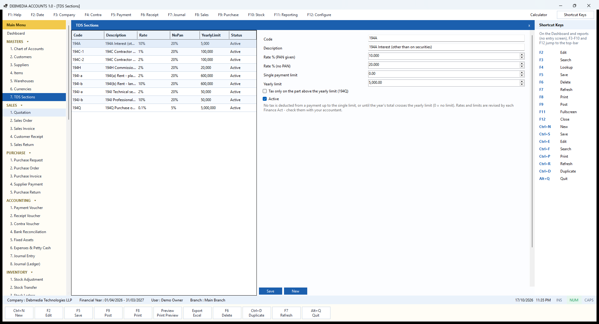The image size is (599, 324).
Task: Collapse the MASTERS section arrow
Action: click(28, 42)
